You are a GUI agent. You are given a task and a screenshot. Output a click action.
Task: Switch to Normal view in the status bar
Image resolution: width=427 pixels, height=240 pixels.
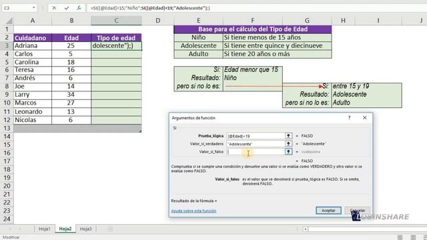[x=400, y=237]
